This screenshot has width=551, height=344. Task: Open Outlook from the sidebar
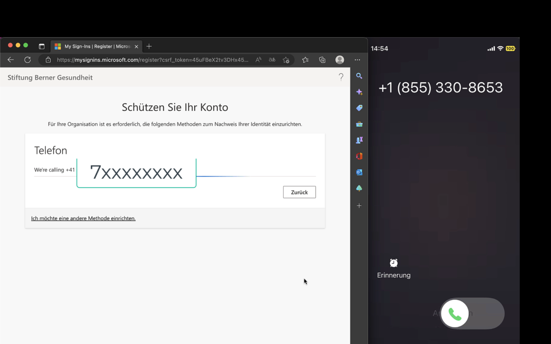tap(359, 173)
